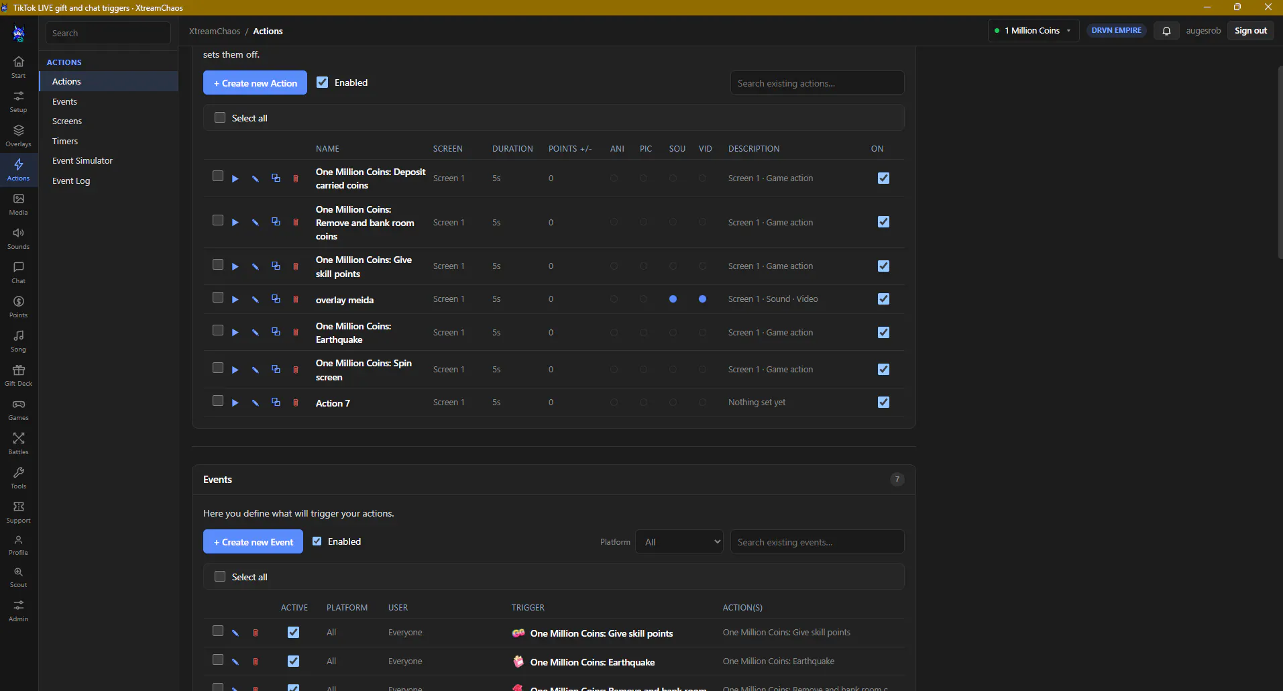Go to the Overlays sidebar section
The image size is (1283, 691).
(19, 136)
